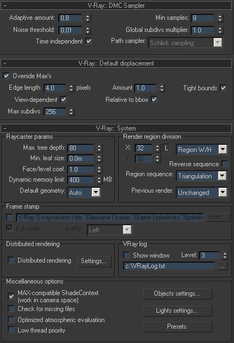Collapse the V-Ray System rollout
Image resolution: width=234 pixels, height=343 pixels.
tap(116, 128)
